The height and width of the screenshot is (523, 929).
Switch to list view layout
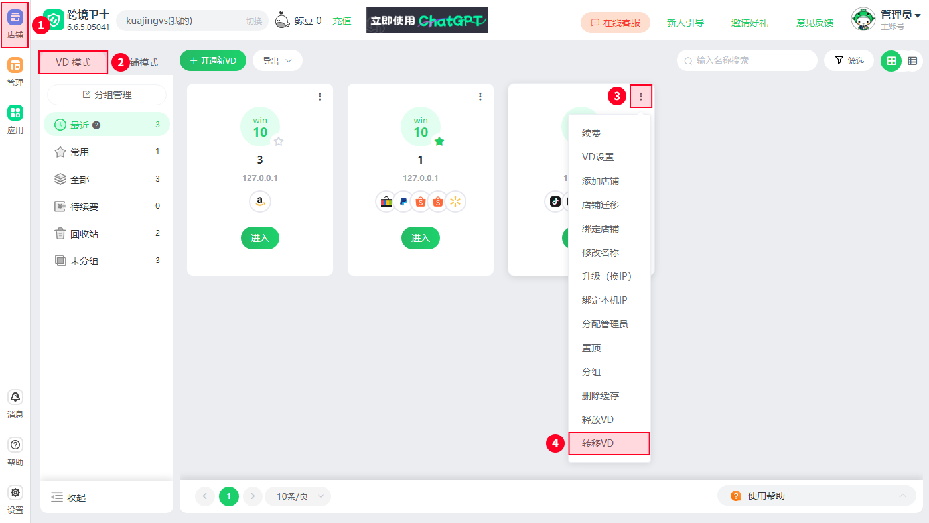(912, 60)
